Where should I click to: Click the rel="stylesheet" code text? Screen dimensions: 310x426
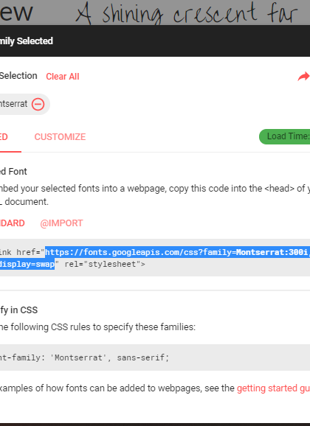(105, 264)
